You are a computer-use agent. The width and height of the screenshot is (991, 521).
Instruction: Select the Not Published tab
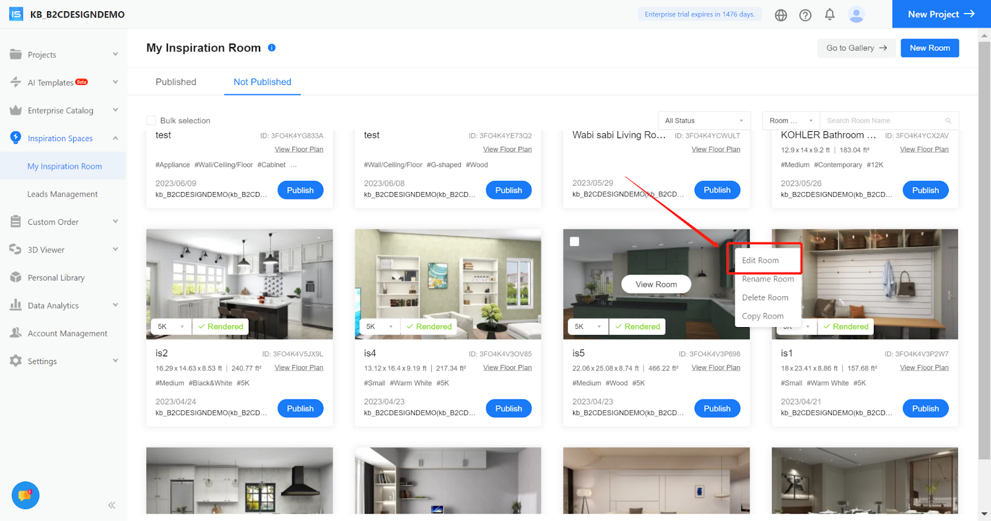coord(262,82)
